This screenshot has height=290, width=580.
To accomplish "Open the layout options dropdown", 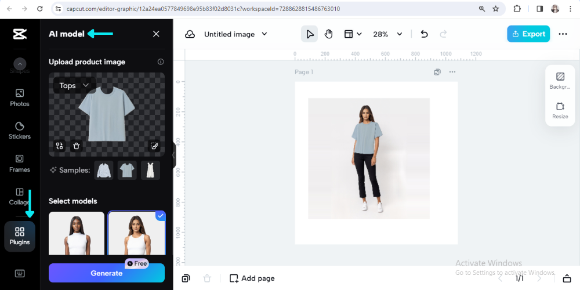I will pos(353,34).
